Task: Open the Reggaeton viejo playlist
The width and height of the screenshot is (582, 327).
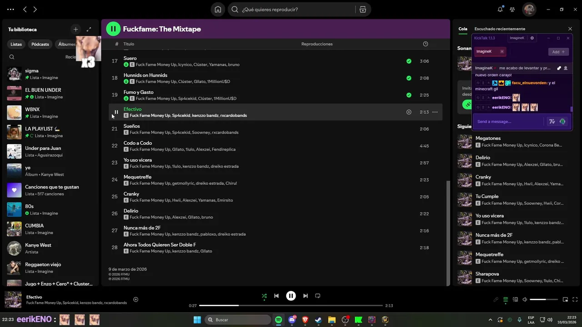Action: (x=51, y=268)
